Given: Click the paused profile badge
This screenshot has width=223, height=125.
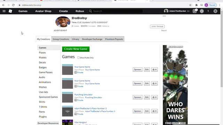Looking at the screenshot, I should (210, 5).
